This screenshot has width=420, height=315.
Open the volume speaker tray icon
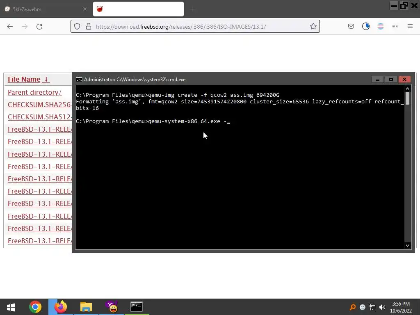(x=382, y=307)
